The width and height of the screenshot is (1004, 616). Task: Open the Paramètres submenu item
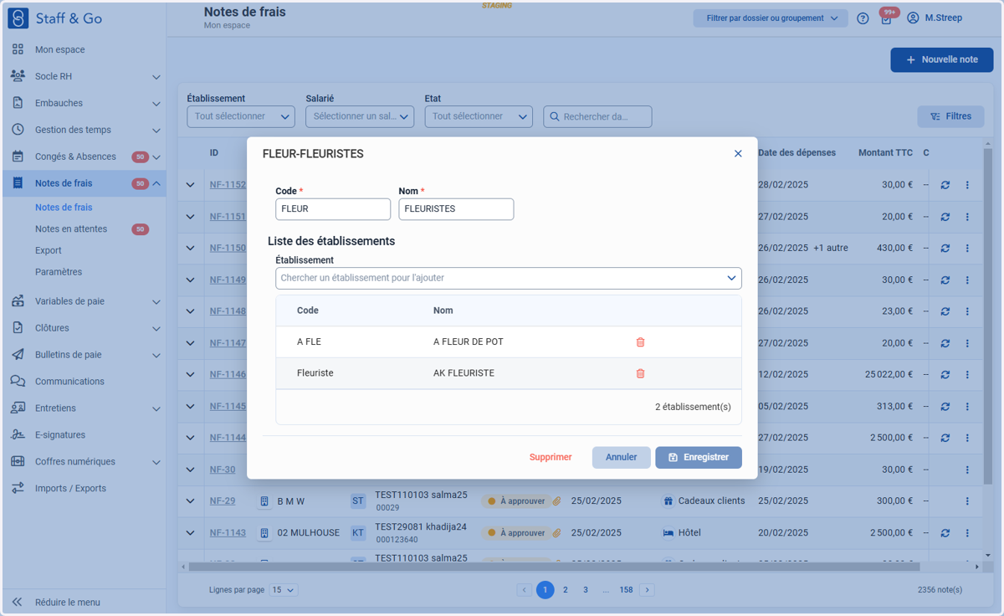click(59, 272)
